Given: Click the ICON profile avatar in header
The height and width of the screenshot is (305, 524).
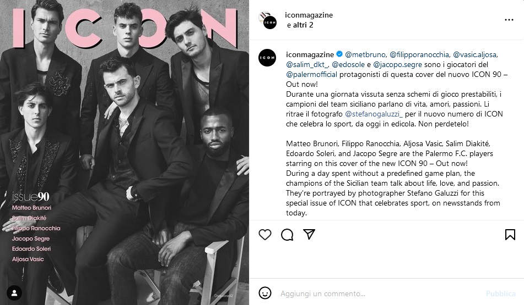Looking at the screenshot, I should tap(267, 20).
